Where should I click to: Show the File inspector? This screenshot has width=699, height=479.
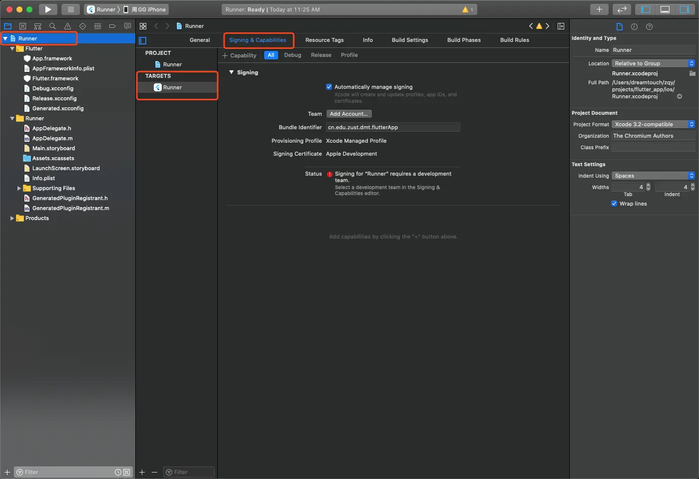click(x=620, y=26)
